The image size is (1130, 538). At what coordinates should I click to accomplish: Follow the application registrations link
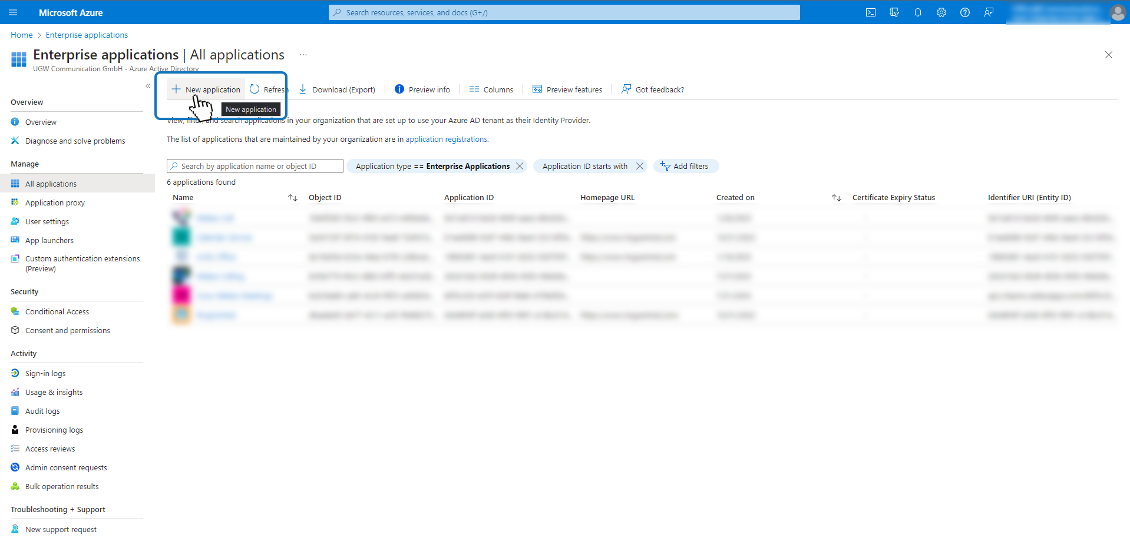click(x=446, y=140)
